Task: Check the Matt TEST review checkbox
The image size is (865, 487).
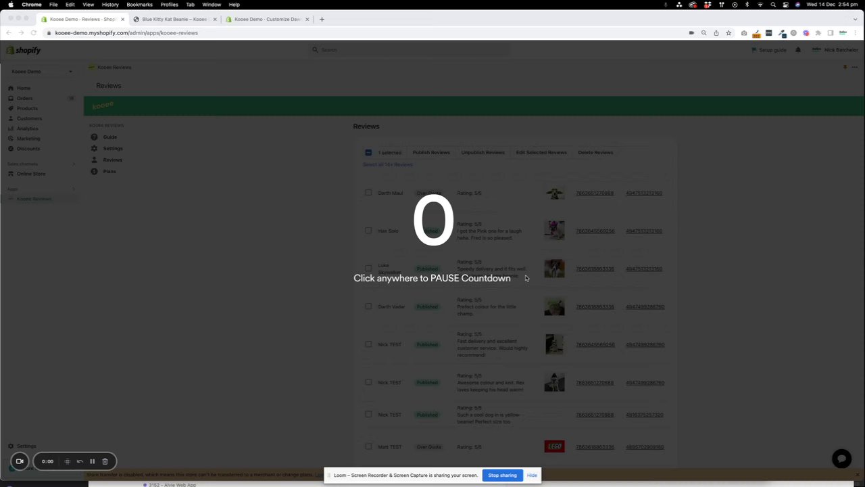Action: [368, 446]
